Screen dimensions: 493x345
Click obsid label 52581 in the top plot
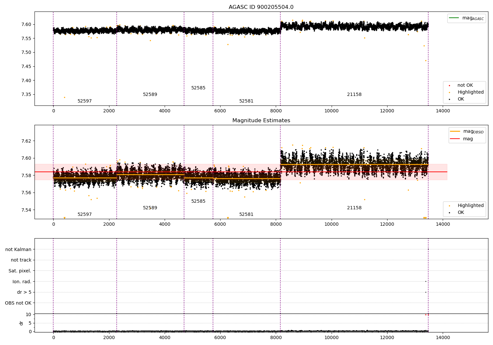(246, 101)
